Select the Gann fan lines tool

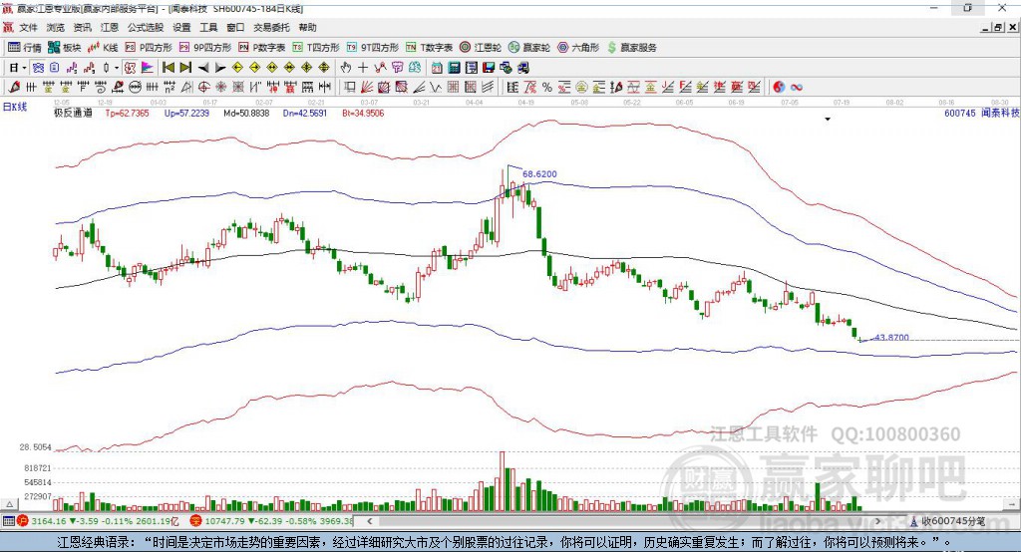[x=367, y=88]
